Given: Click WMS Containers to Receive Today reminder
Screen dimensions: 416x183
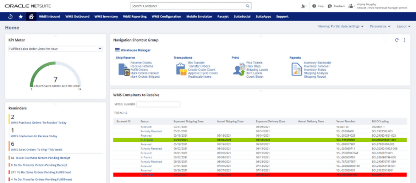Looking at the screenshot, I should pos(34,136).
